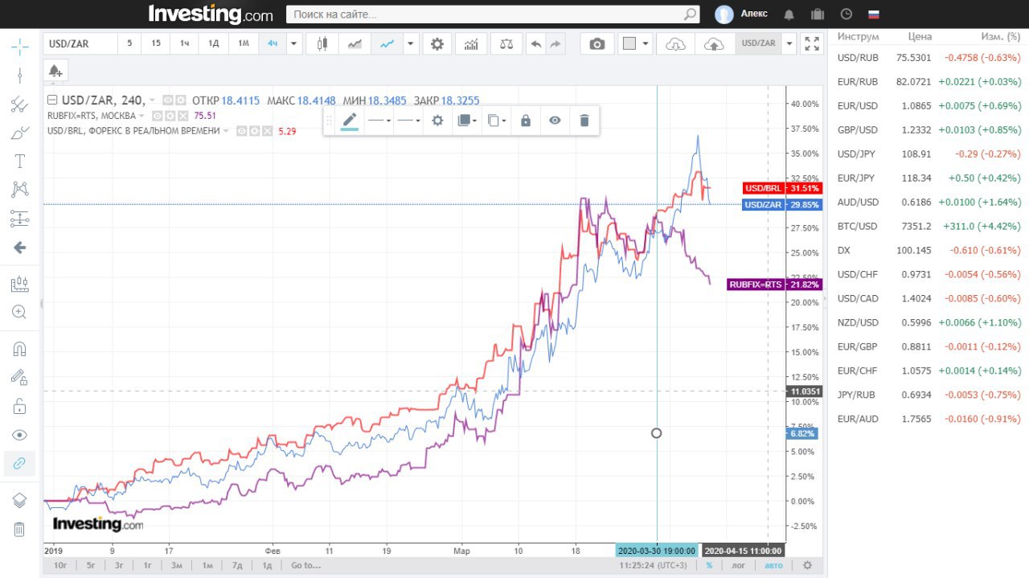Open the BTC/USD instrument row
This screenshot has width=1029, height=578.
click(x=929, y=226)
